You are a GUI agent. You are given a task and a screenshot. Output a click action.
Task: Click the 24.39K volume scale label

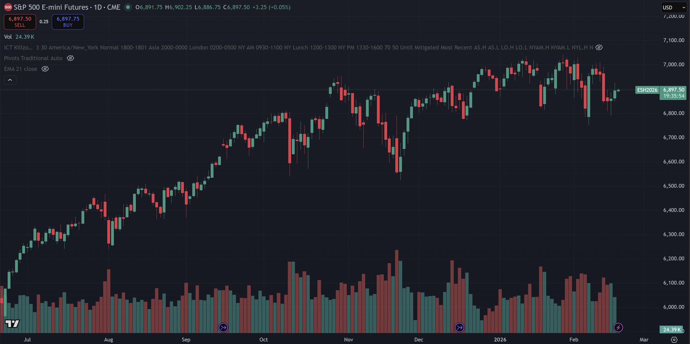(671, 330)
